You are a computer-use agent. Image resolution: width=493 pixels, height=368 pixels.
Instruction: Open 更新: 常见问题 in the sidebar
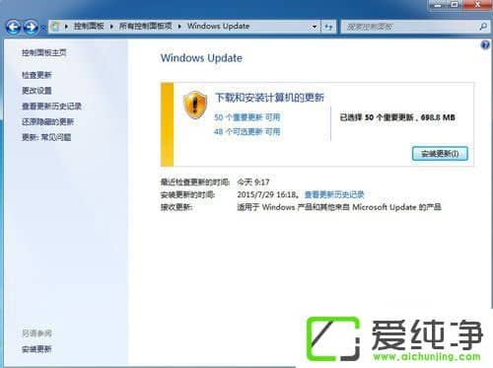(x=46, y=137)
